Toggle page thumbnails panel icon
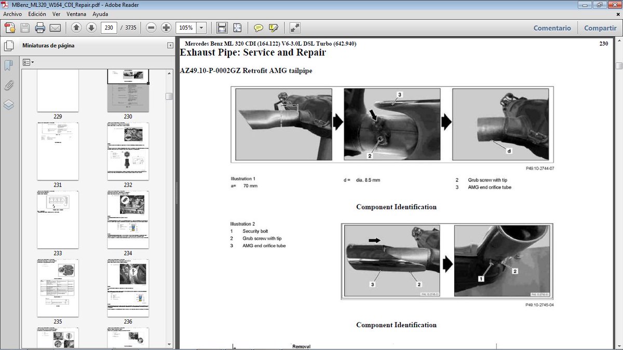623x350 pixels. [9, 46]
